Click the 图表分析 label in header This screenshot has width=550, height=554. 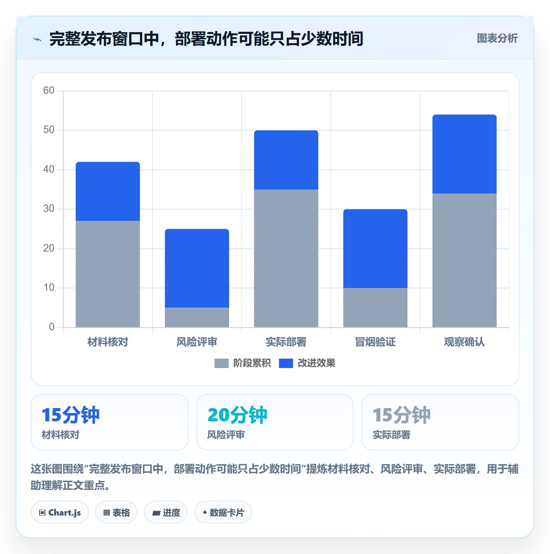497,38
